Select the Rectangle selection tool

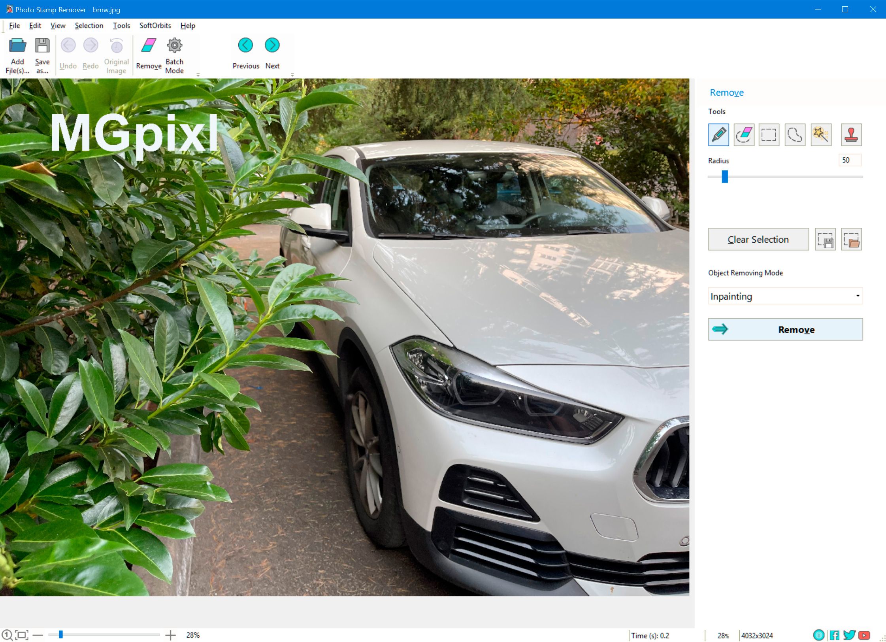(769, 134)
